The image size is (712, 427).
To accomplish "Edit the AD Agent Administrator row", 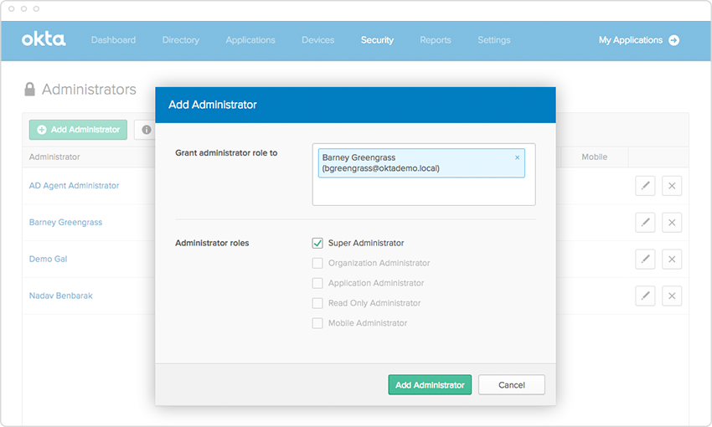I will (x=645, y=186).
